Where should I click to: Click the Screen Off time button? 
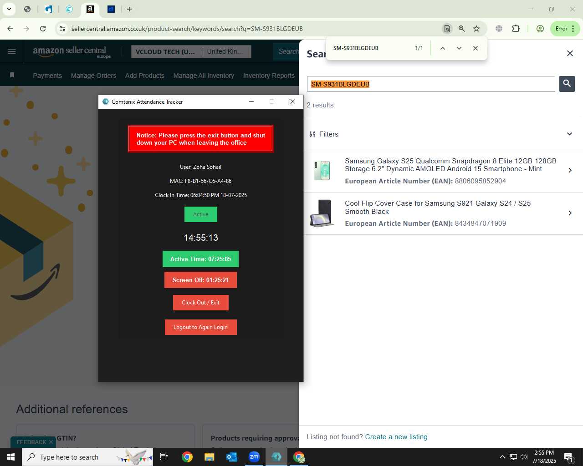click(200, 280)
